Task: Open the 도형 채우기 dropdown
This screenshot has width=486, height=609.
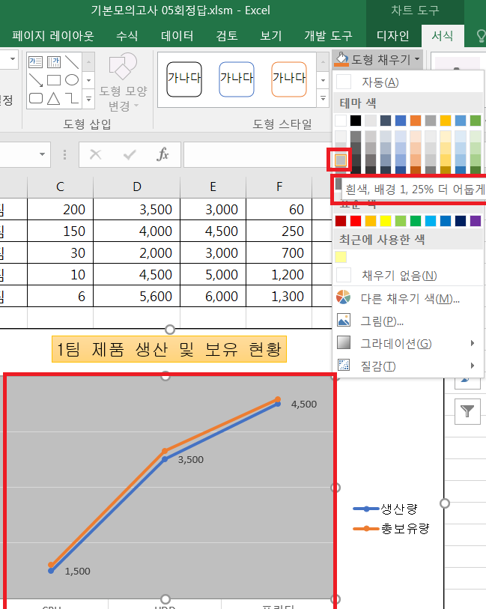Action: [378, 58]
